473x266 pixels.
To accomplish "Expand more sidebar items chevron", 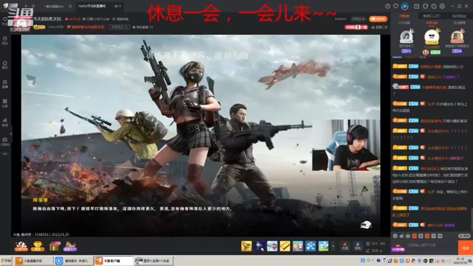I will pyautogui.click(x=5, y=154).
